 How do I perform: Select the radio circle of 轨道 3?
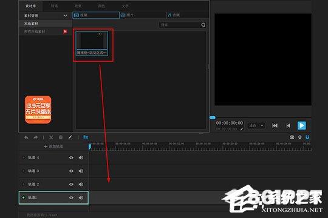tap(24, 171)
